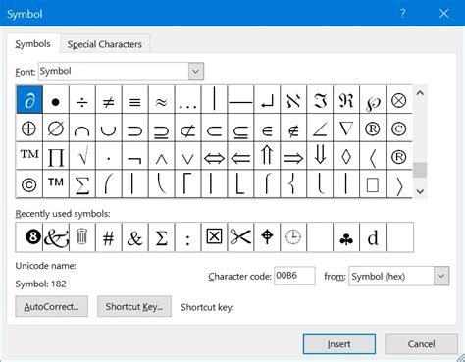465x362 pixels.
Task: Click the left-right double arrow symbol
Action: [214, 156]
